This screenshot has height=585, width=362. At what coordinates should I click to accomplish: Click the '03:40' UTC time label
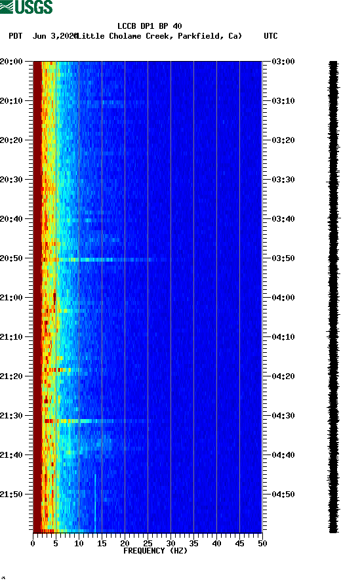click(x=283, y=218)
